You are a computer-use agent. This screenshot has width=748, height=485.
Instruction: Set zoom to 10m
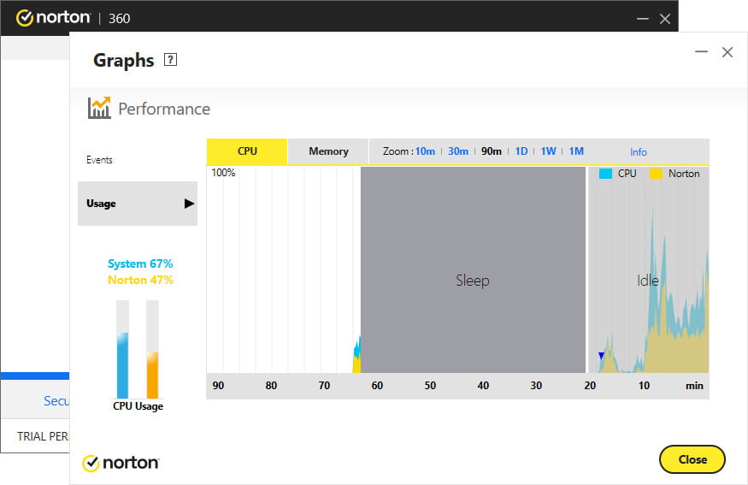[x=425, y=151]
